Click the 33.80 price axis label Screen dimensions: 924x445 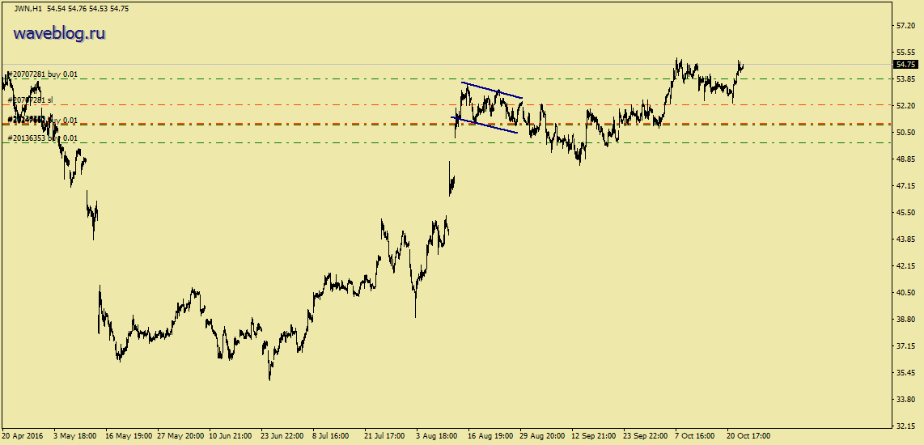coord(905,400)
